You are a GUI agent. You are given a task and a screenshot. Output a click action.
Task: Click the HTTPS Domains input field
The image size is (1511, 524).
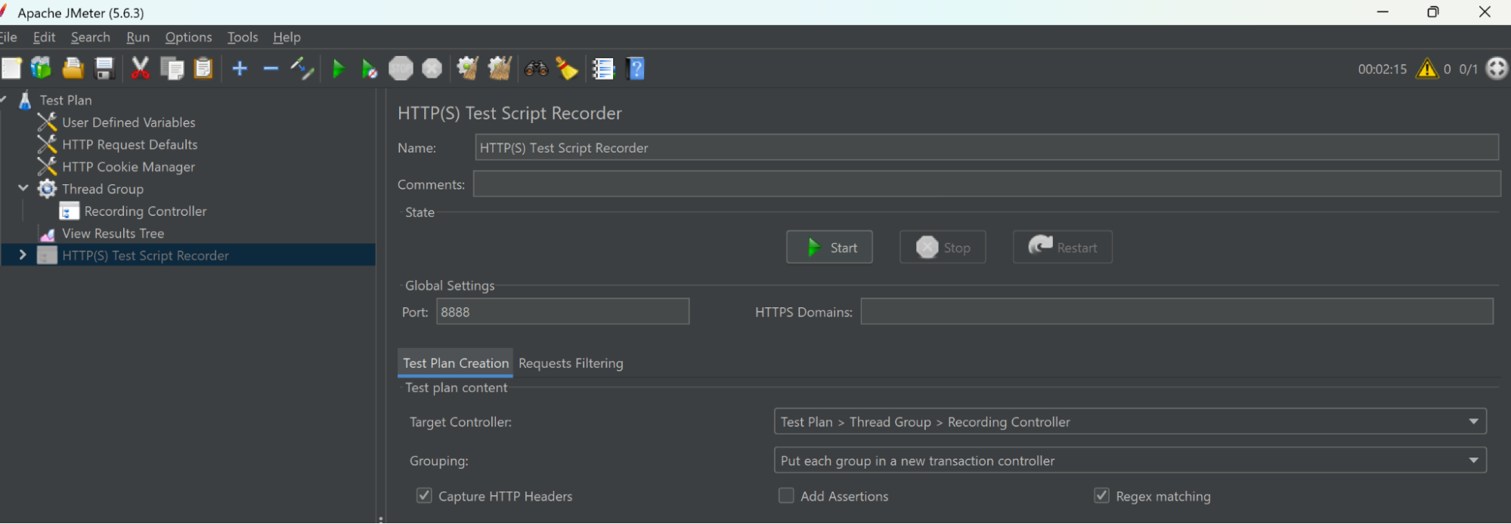1177,311
